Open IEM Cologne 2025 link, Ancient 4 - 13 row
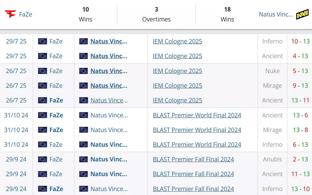This screenshot has width=312, height=195. pos(178,56)
